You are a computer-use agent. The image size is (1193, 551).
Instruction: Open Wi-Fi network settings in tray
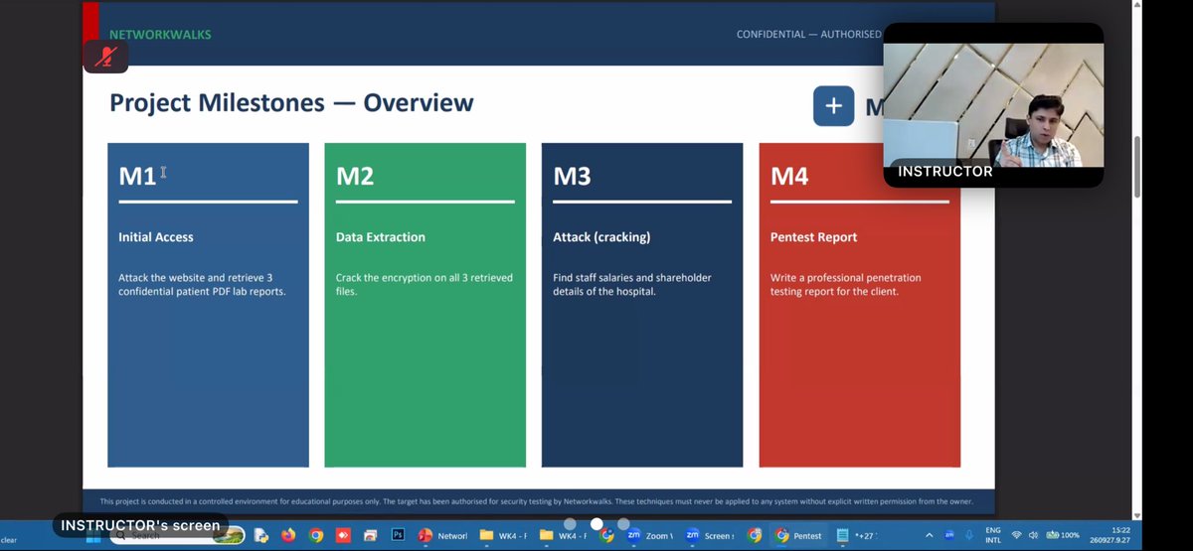1017,535
